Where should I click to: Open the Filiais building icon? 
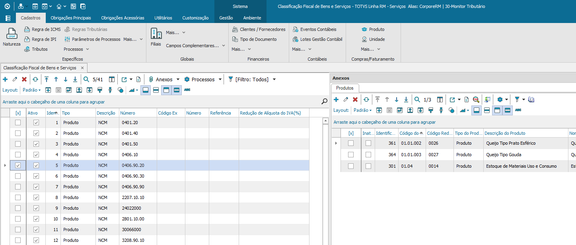[156, 34]
